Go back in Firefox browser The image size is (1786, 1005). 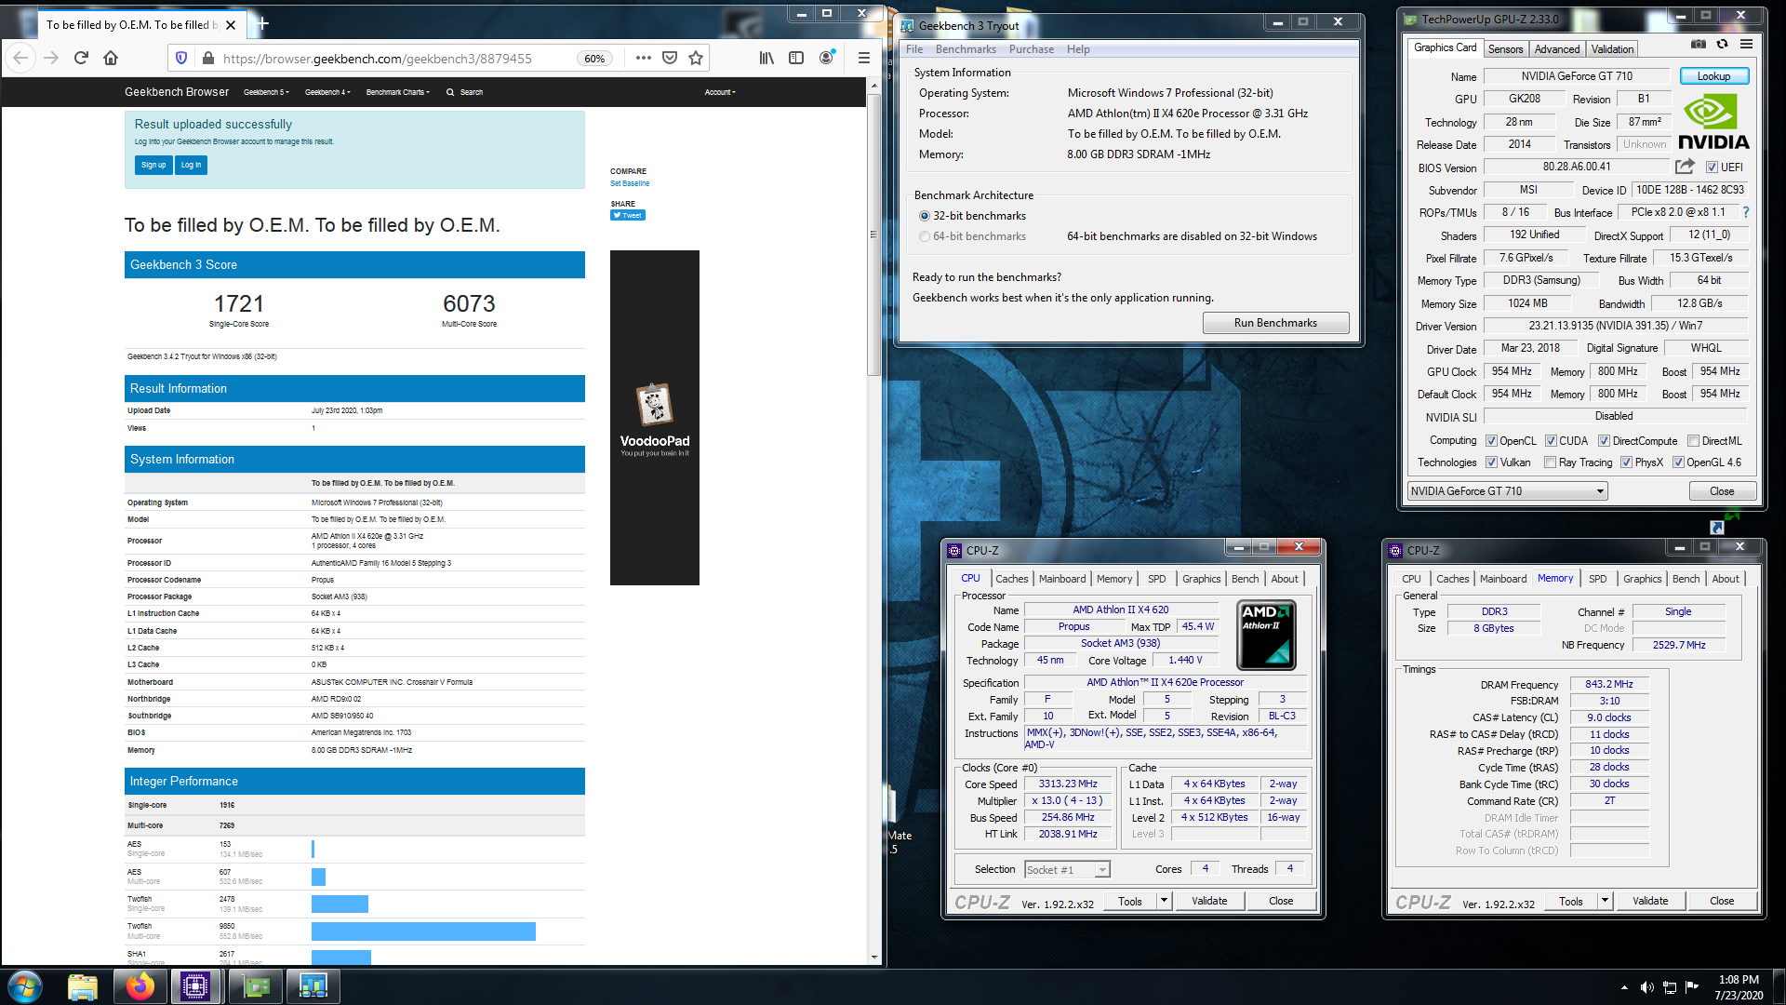pyautogui.click(x=21, y=58)
